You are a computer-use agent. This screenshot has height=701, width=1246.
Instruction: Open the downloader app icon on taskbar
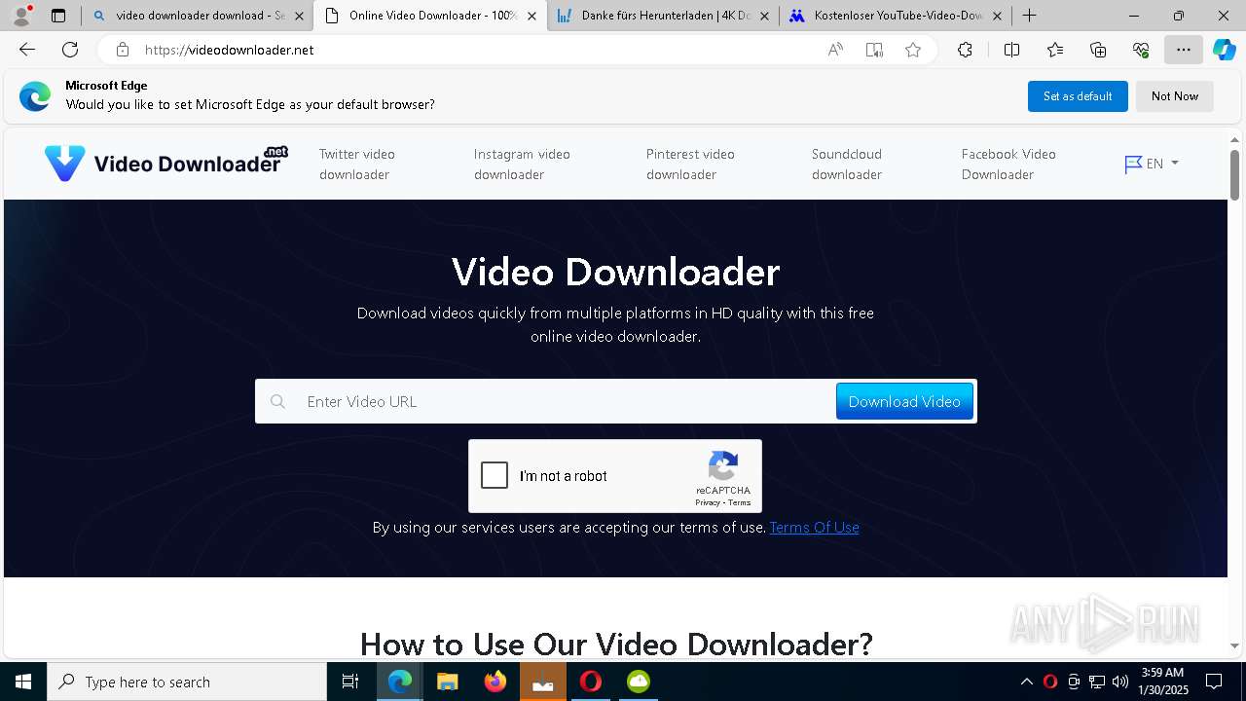(x=543, y=682)
